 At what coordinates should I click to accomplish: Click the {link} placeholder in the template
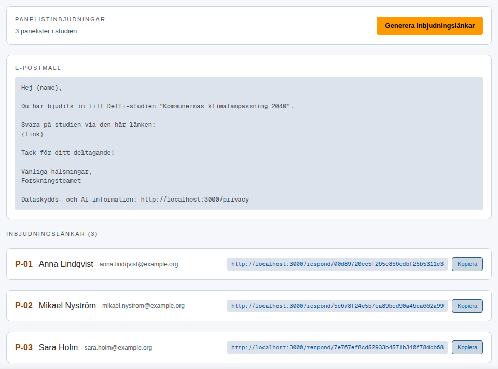(x=32, y=134)
